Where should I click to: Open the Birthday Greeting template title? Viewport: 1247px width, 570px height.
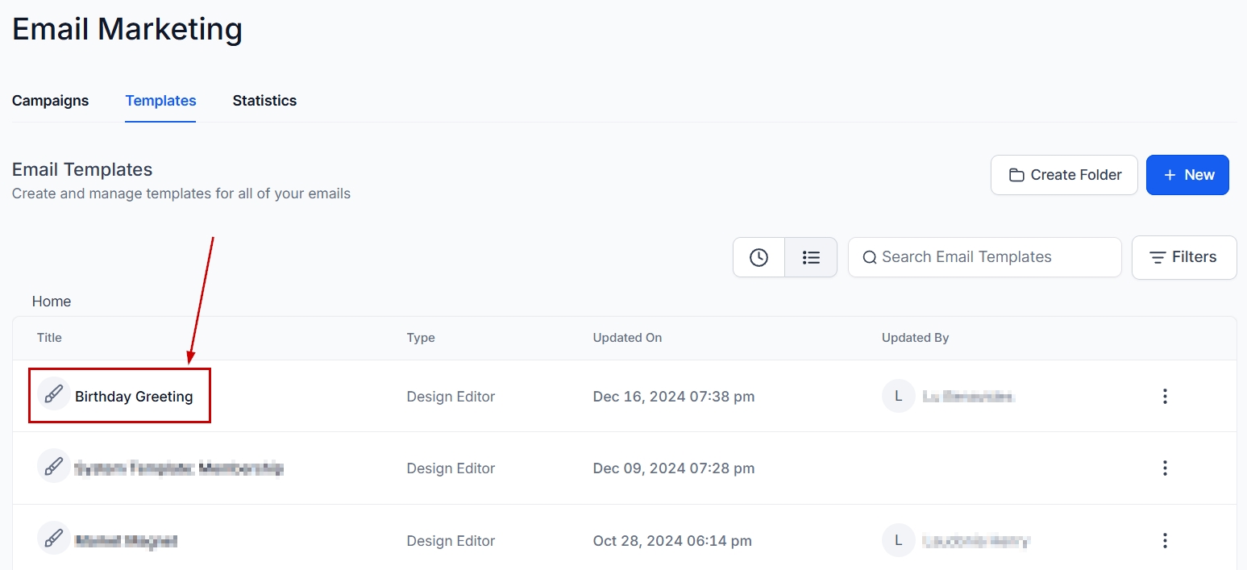(x=134, y=397)
